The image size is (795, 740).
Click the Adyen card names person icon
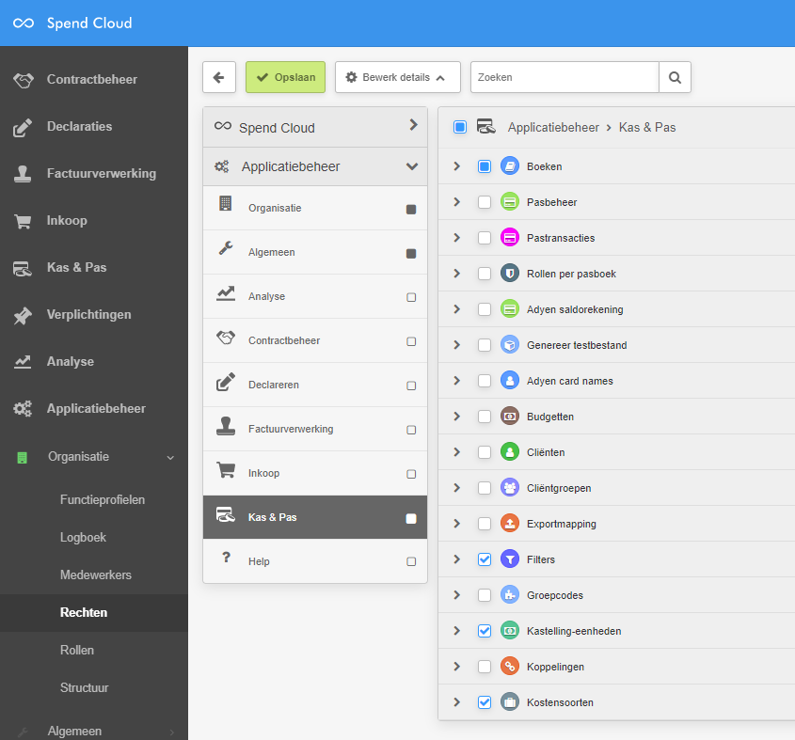pyautogui.click(x=510, y=381)
